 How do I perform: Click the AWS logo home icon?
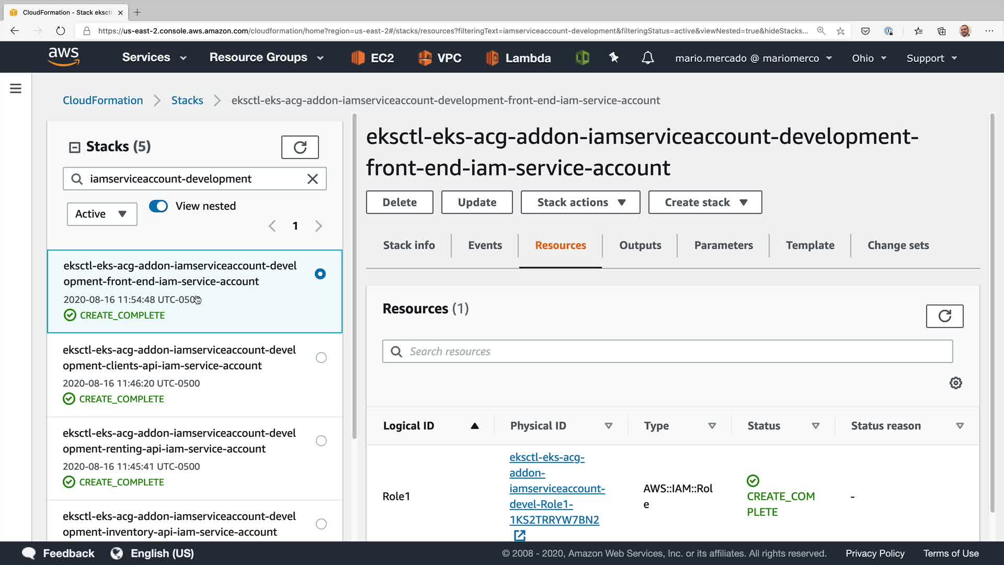pyautogui.click(x=63, y=56)
